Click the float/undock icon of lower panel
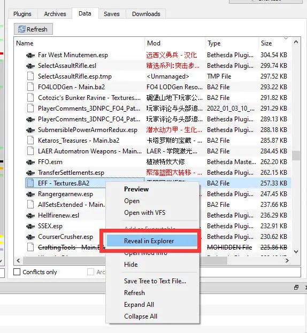Screen dimensions: 307x333 point(296,288)
